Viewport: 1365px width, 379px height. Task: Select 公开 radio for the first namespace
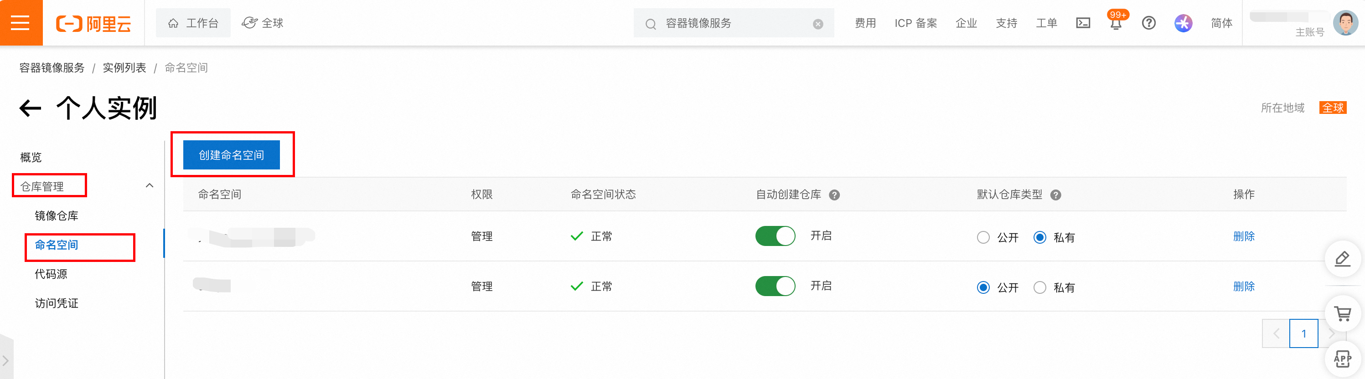[983, 237]
